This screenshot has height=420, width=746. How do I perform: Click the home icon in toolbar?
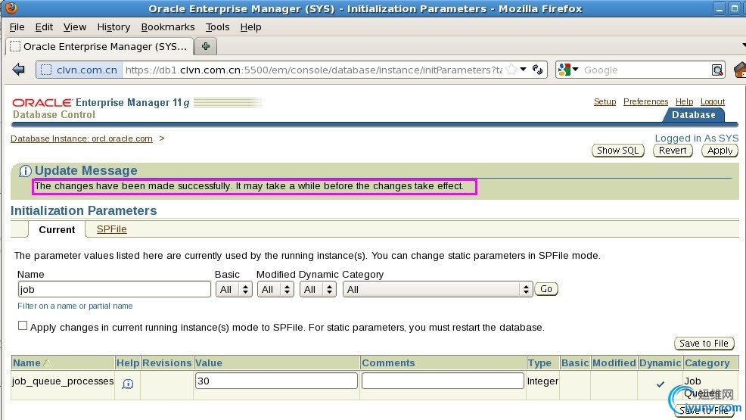point(740,70)
